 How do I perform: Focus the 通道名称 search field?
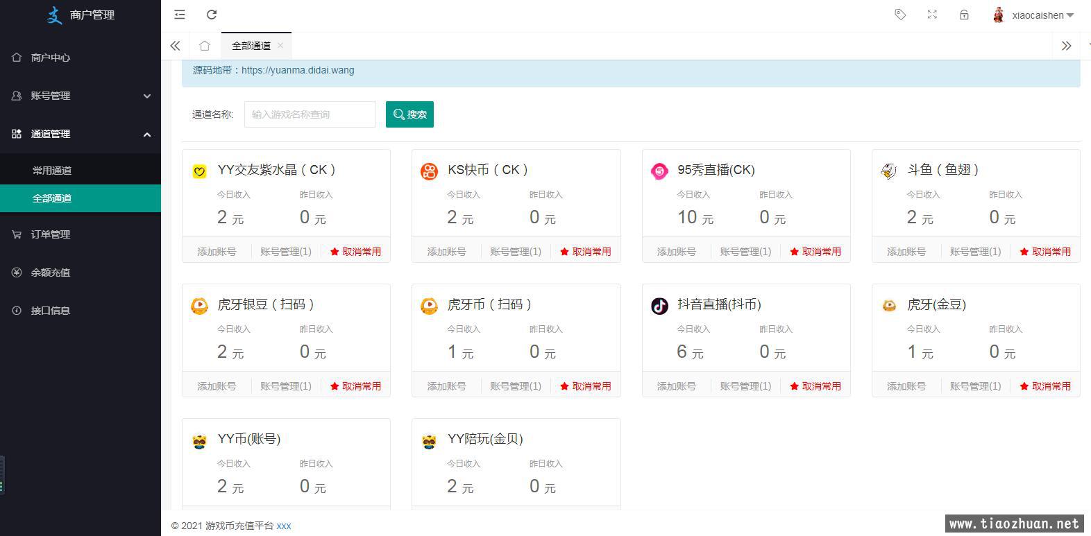[x=310, y=114]
